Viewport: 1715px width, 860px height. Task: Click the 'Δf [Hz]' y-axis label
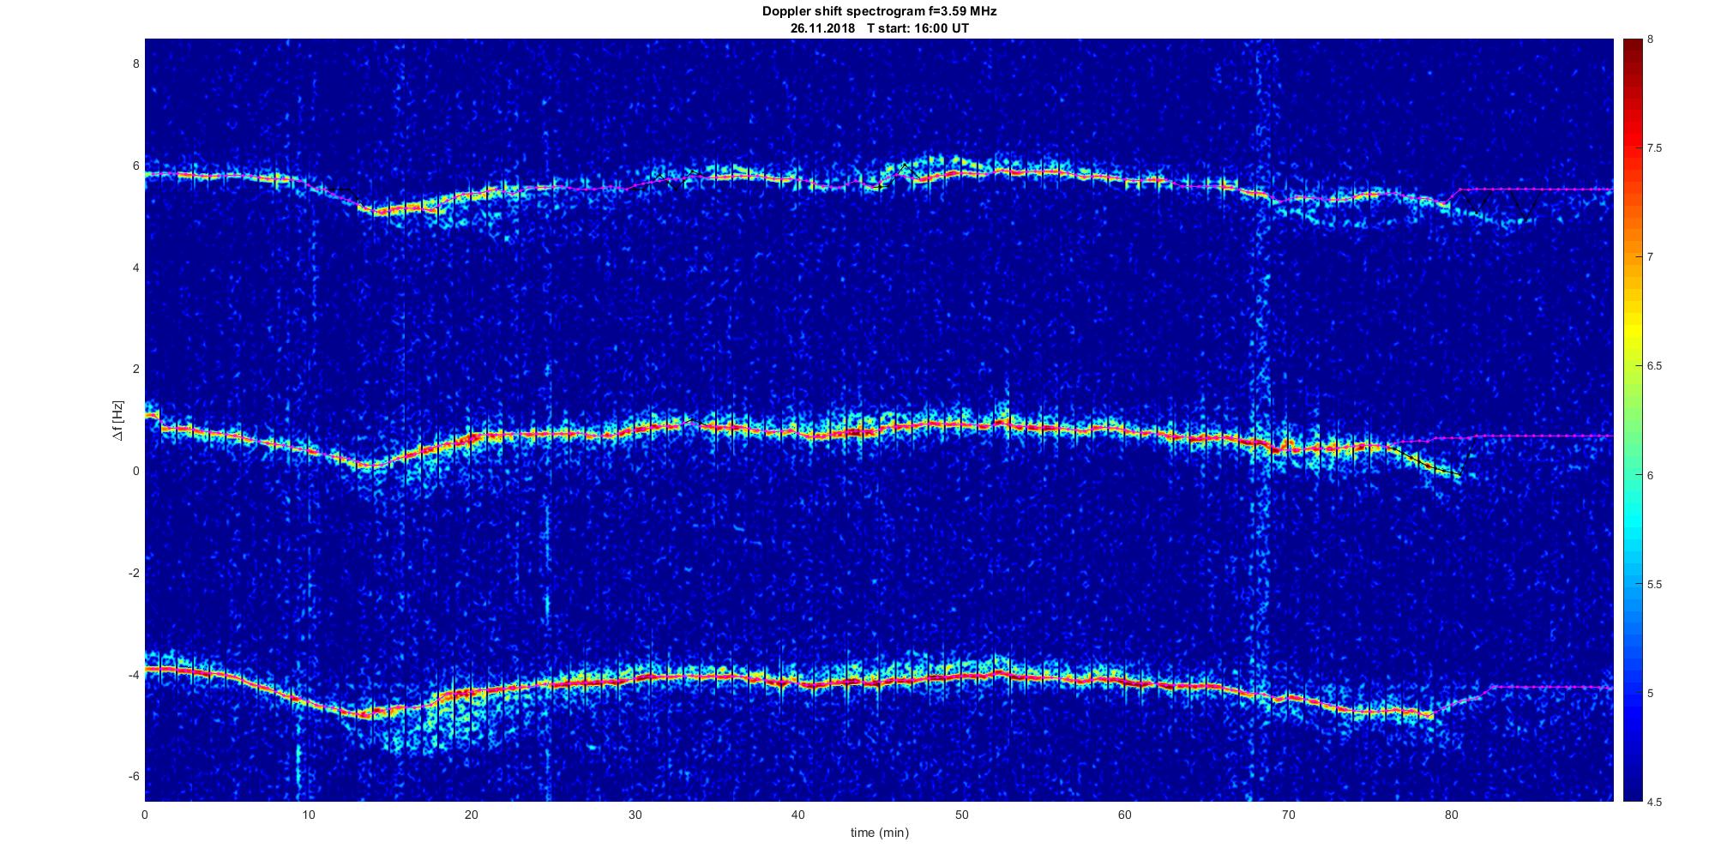click(x=117, y=420)
